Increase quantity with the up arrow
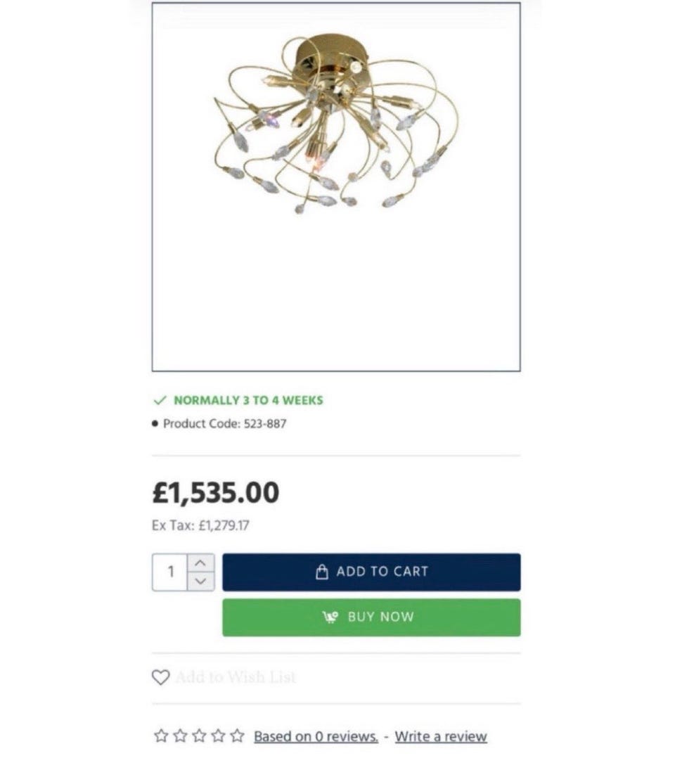The height and width of the screenshot is (770, 675). (200, 563)
